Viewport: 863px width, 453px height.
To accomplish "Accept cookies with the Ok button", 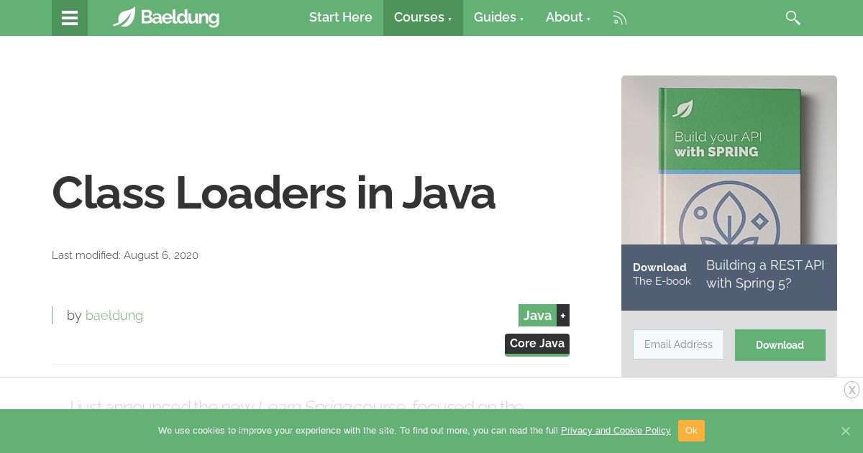I will click(691, 431).
